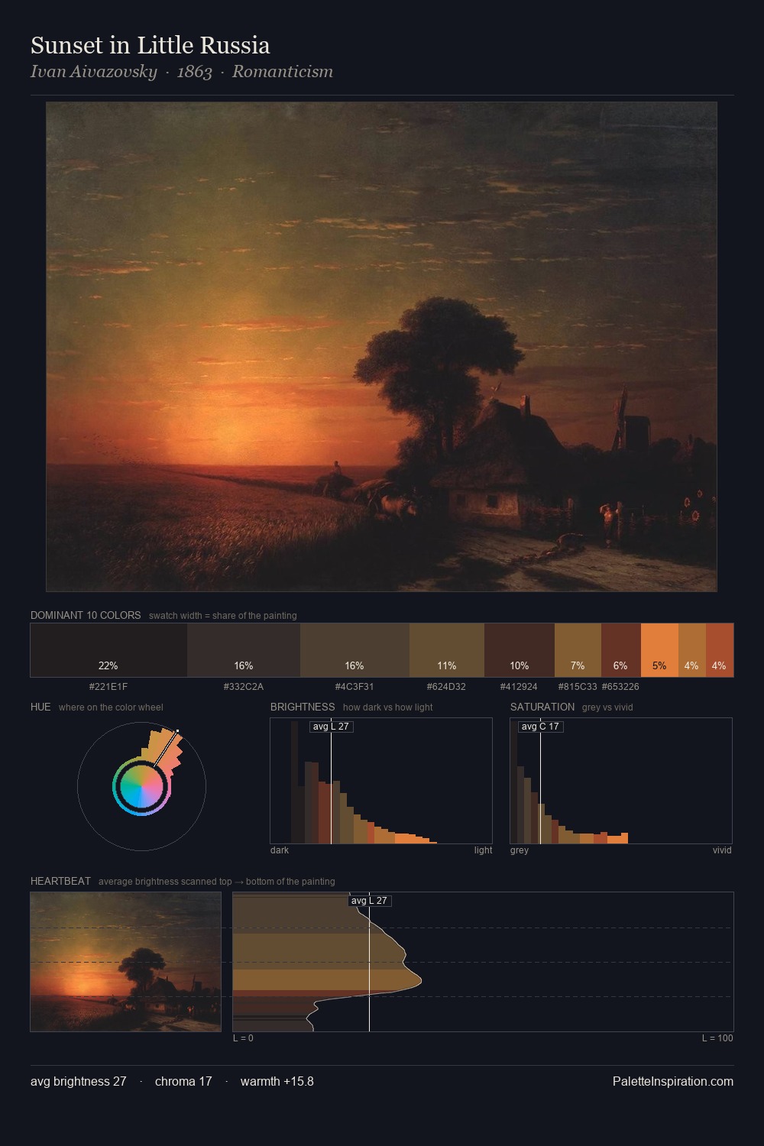
Task: Click the hex code #624D32
Action: tap(446, 687)
